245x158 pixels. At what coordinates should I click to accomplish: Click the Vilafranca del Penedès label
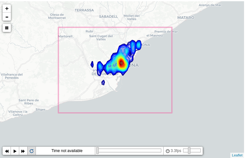12,76
